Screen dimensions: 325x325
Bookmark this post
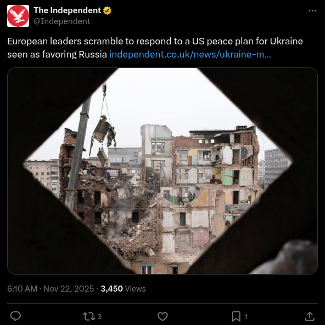click(236, 316)
